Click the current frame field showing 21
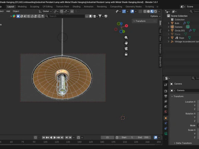 [107, 137]
